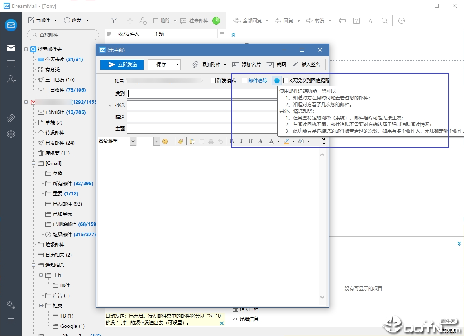Select 已收邮件 (13/705) folder
Image resolution: width=464 pixels, height=336 pixels.
[x=62, y=112]
